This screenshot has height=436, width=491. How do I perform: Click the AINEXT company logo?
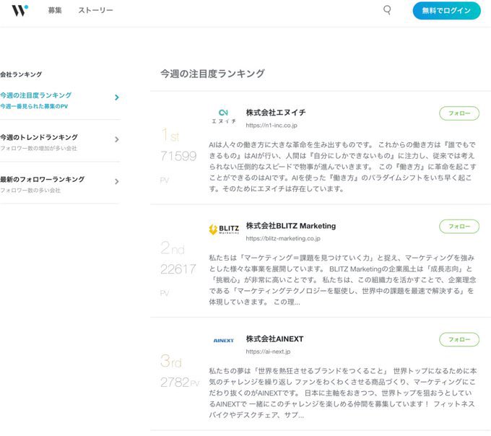[224, 340]
